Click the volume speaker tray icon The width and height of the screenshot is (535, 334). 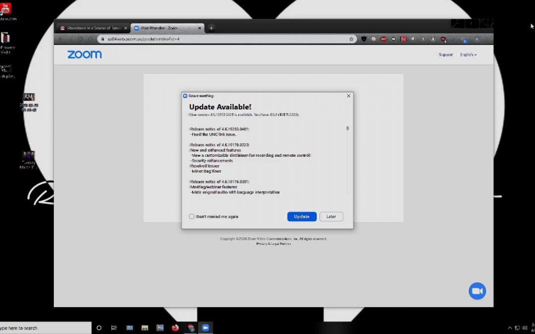(x=525, y=328)
